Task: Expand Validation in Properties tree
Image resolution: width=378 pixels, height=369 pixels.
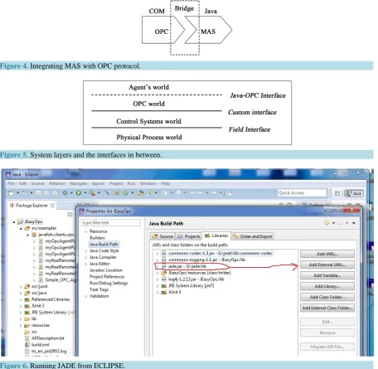Action: tap(86, 296)
